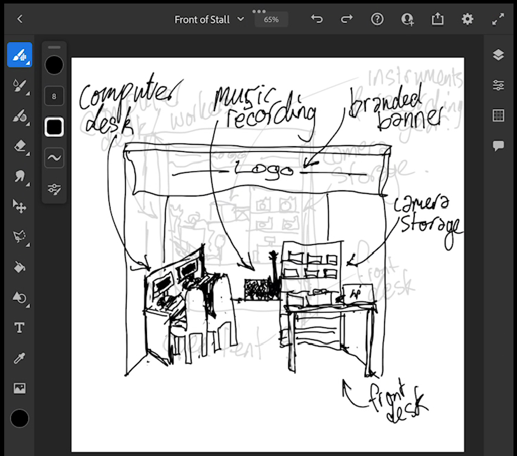Select the Live Brushes tool
The width and height of the screenshot is (517, 456).
pyautogui.click(x=20, y=85)
